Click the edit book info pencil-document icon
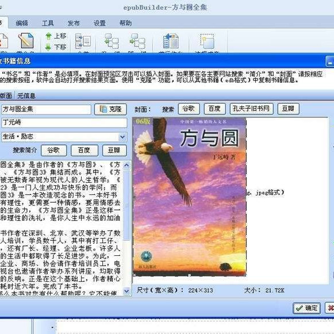The height and width of the screenshot is (334, 334). (25, 40)
